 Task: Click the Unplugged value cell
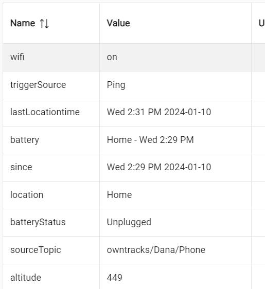[x=175, y=223]
